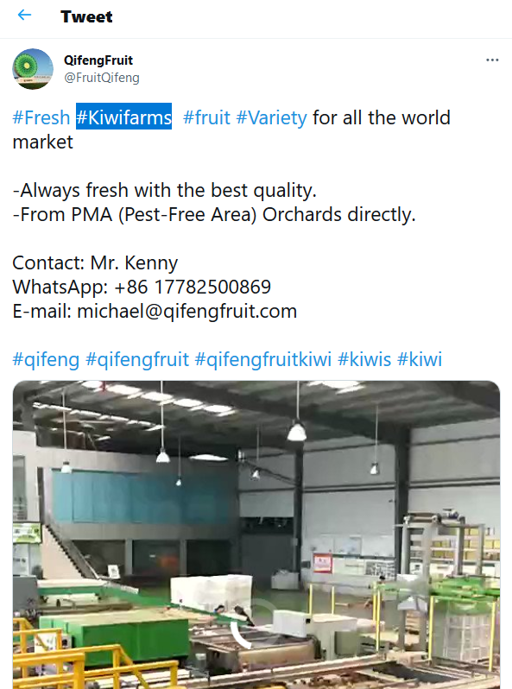Go back using the blue arrow
The image size is (512, 689).
tap(24, 16)
